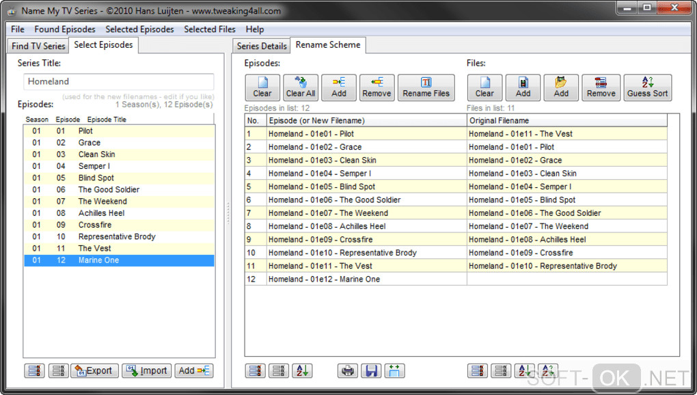Select 'Homeland - 01e12 - Marine One' new filename

click(366, 279)
